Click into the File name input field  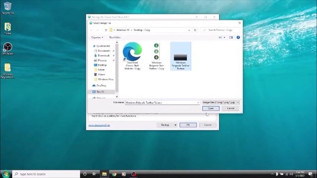pyautogui.click(x=160, y=102)
